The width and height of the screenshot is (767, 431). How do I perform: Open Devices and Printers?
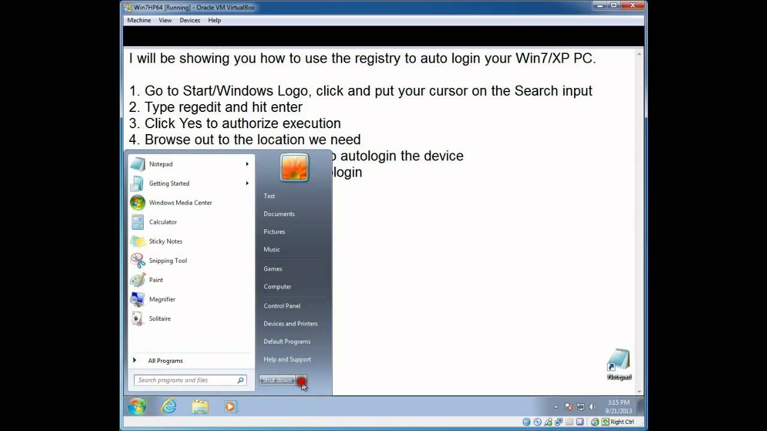(x=291, y=324)
